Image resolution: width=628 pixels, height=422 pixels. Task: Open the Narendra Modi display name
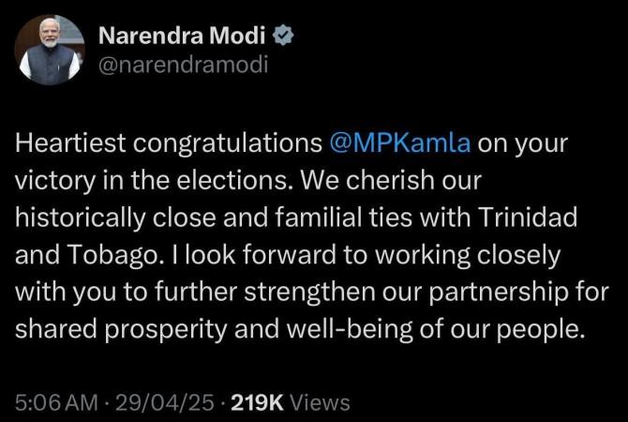tap(182, 37)
